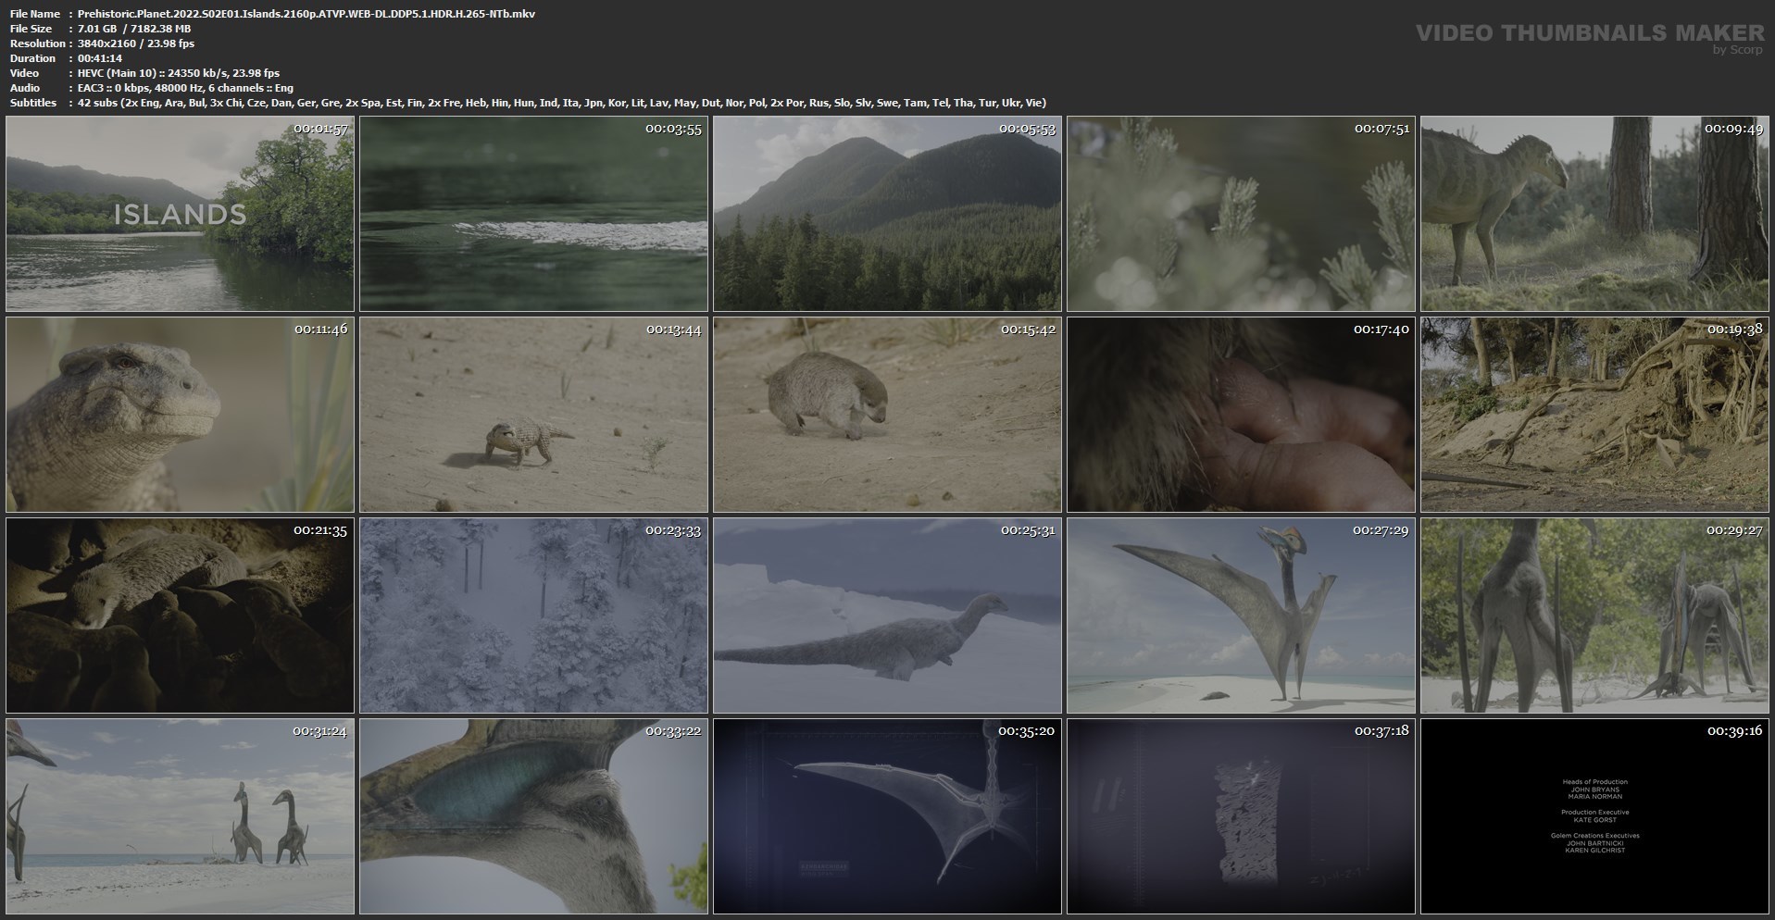Open the 00:33:22 pterosaur head close-up thumbnail
The image size is (1775, 920).
coord(533,816)
